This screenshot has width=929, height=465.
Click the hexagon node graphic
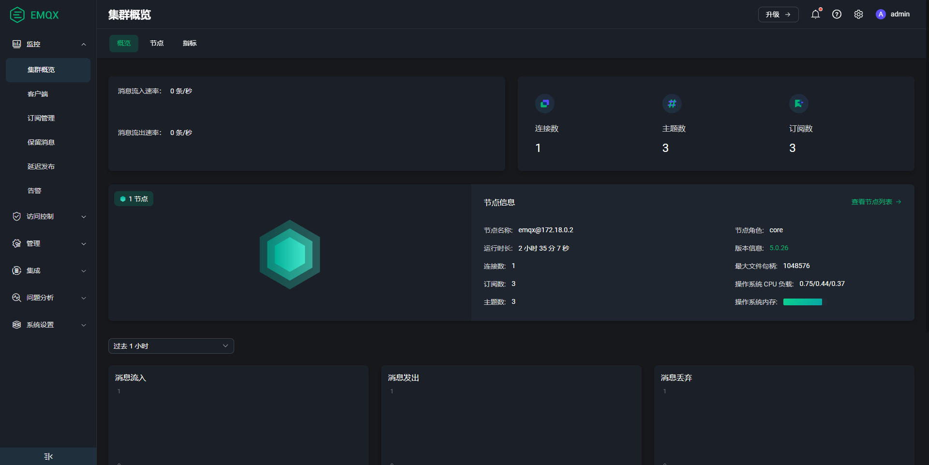tap(289, 255)
